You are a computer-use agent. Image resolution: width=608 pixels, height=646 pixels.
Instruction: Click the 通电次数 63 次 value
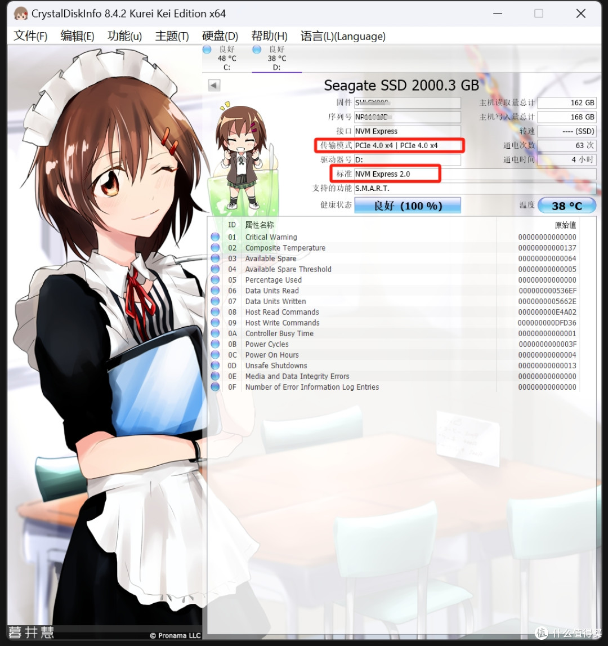[567, 145]
